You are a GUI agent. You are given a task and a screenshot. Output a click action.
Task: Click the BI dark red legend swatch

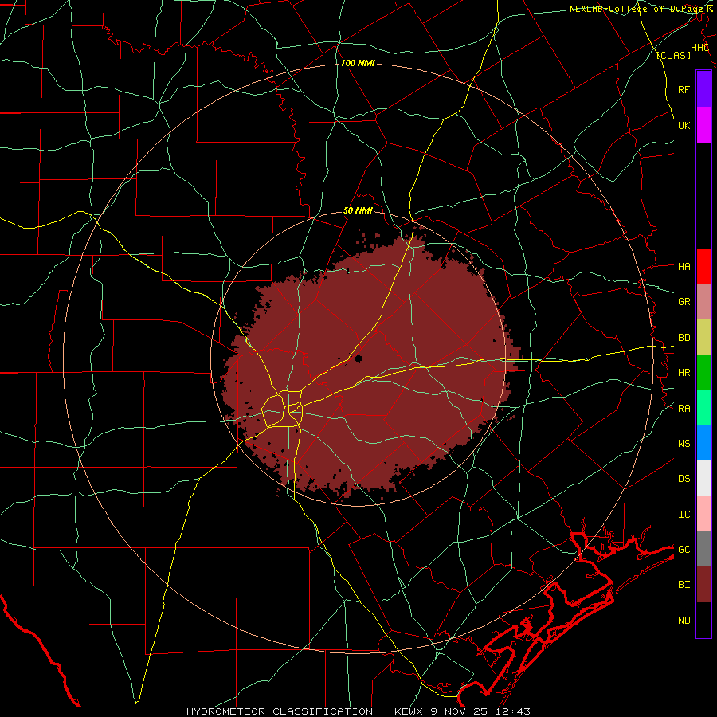coord(703,585)
